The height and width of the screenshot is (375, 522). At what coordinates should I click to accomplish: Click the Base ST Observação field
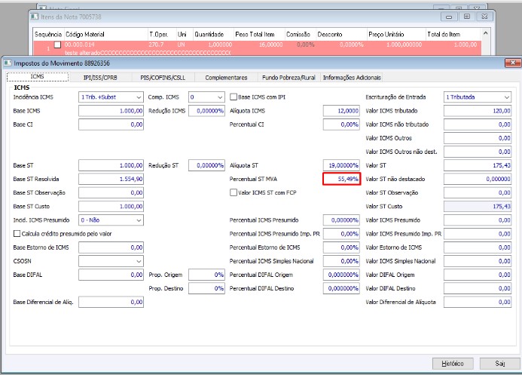click(111, 193)
